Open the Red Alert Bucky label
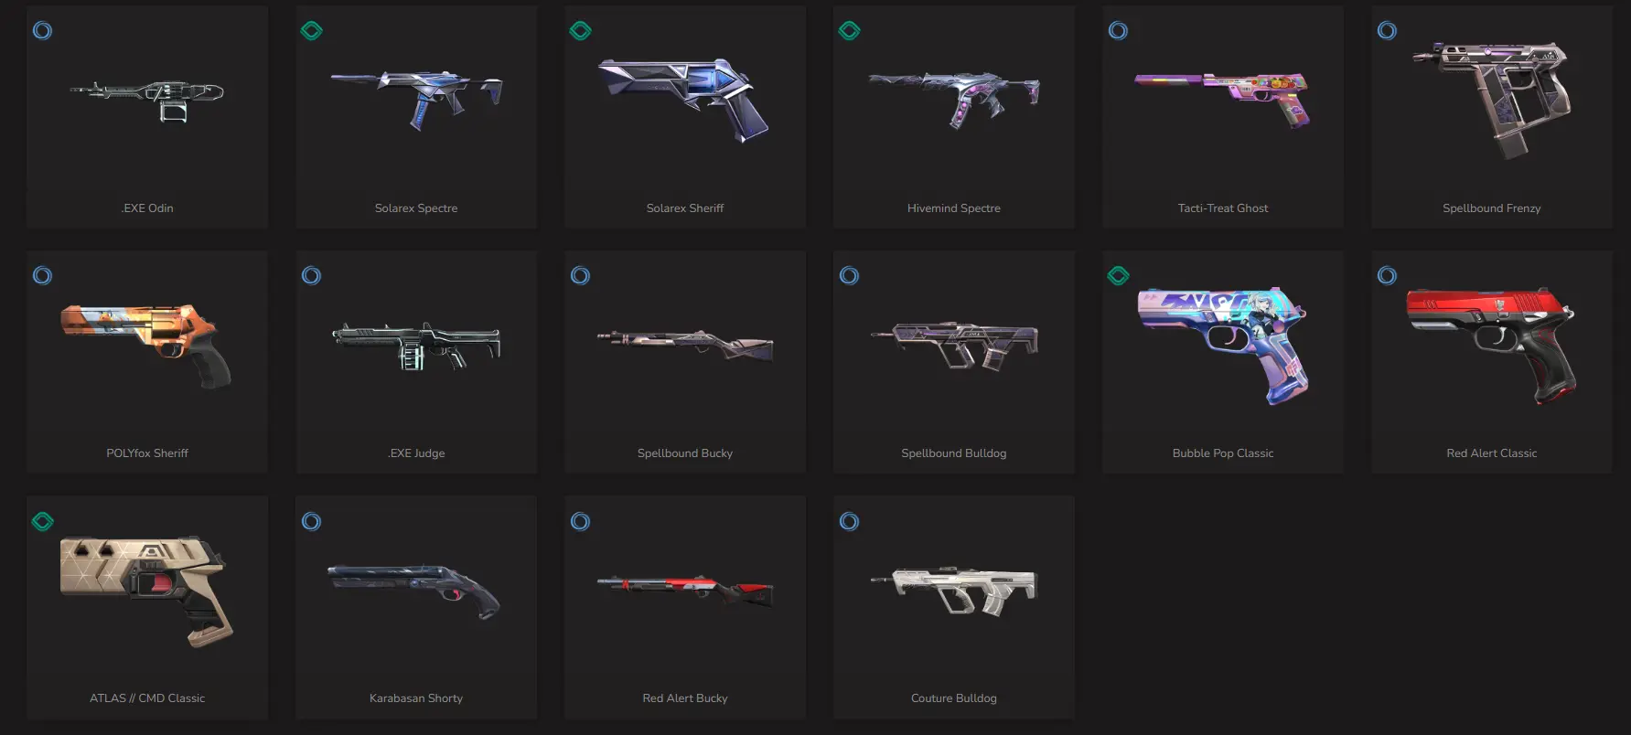This screenshot has width=1631, height=735. click(x=685, y=698)
